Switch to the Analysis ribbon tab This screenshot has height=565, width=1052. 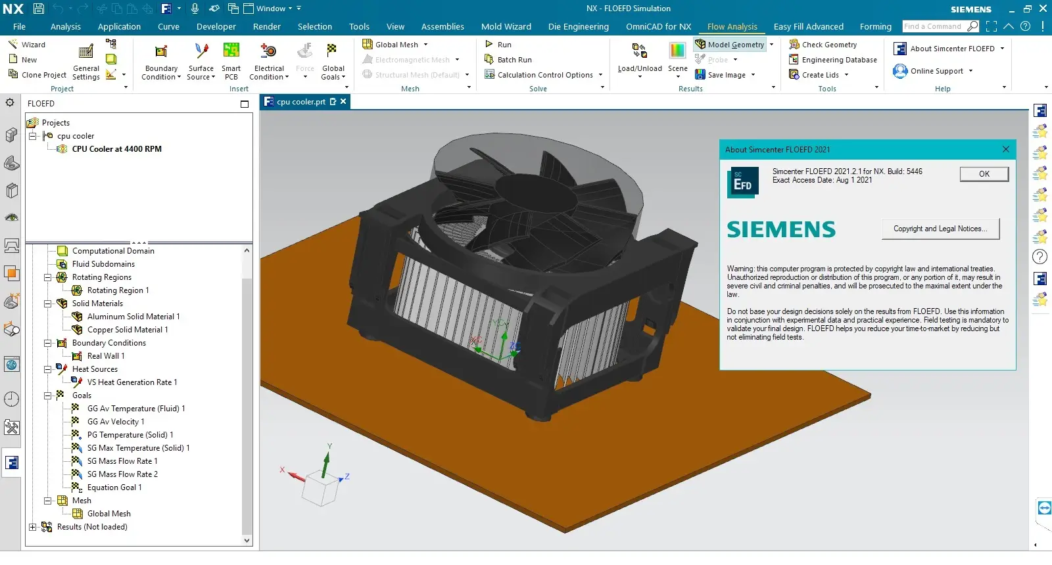point(66,27)
